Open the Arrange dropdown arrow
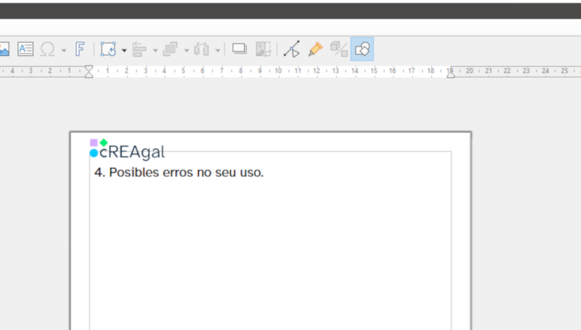This screenshot has height=330, width=581. coord(187,50)
